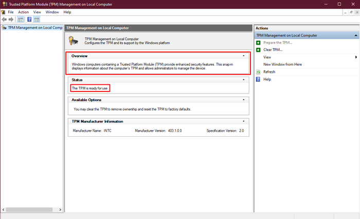Click the large TPM chip and key icon
The height and width of the screenshot is (219, 360).
[x=74, y=41]
